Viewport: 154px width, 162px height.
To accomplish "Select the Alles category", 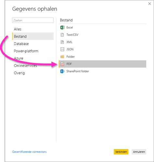I will 33,29.
